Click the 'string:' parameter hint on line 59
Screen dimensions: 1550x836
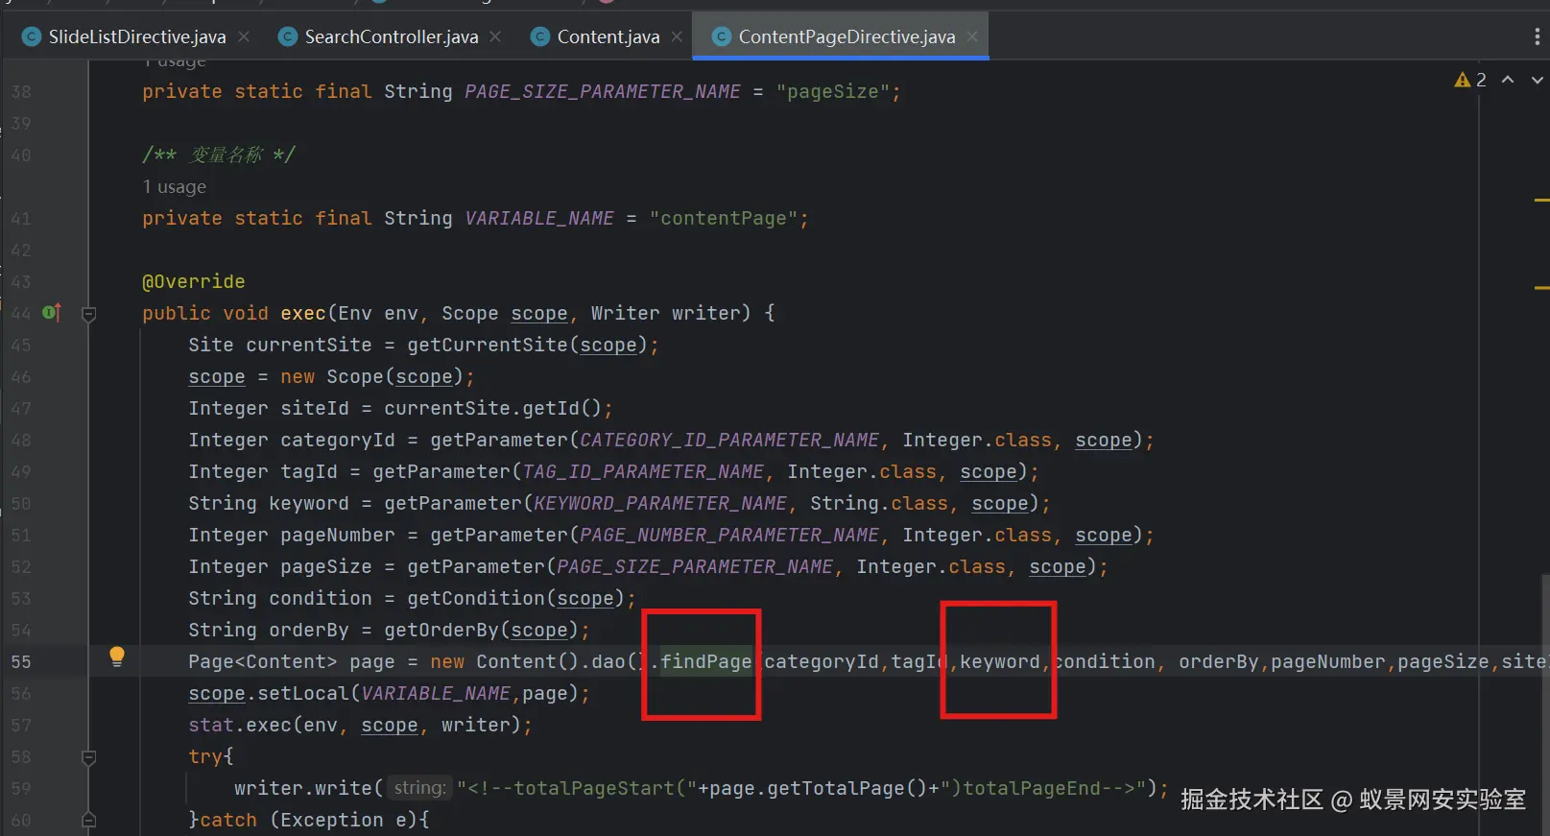(420, 788)
